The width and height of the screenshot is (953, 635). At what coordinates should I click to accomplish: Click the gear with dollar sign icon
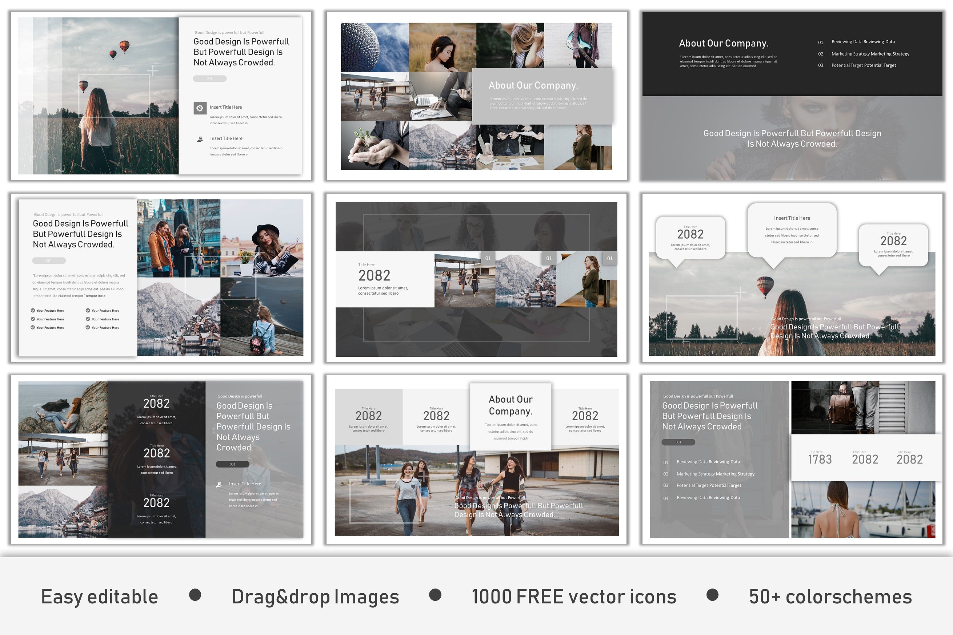200,108
